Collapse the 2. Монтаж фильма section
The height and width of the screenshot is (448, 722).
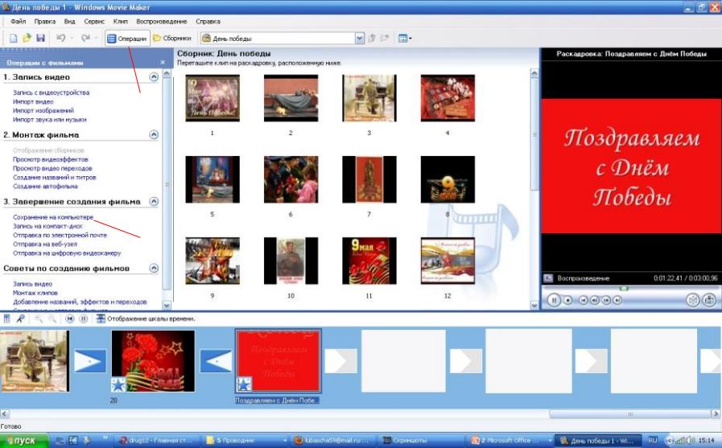154,135
